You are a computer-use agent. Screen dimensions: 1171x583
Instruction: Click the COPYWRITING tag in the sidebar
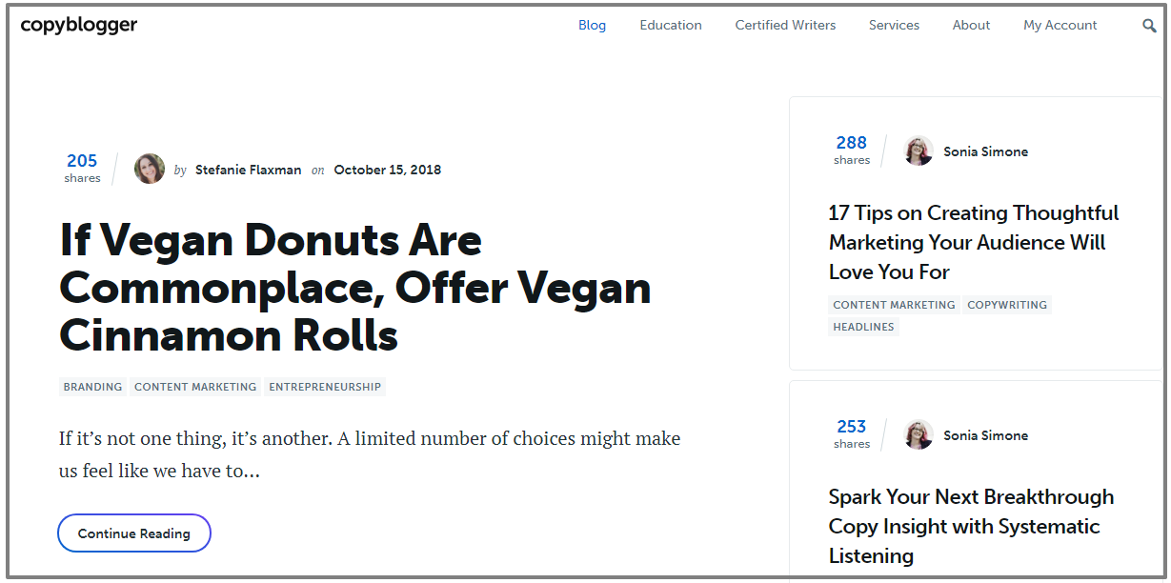click(1007, 305)
